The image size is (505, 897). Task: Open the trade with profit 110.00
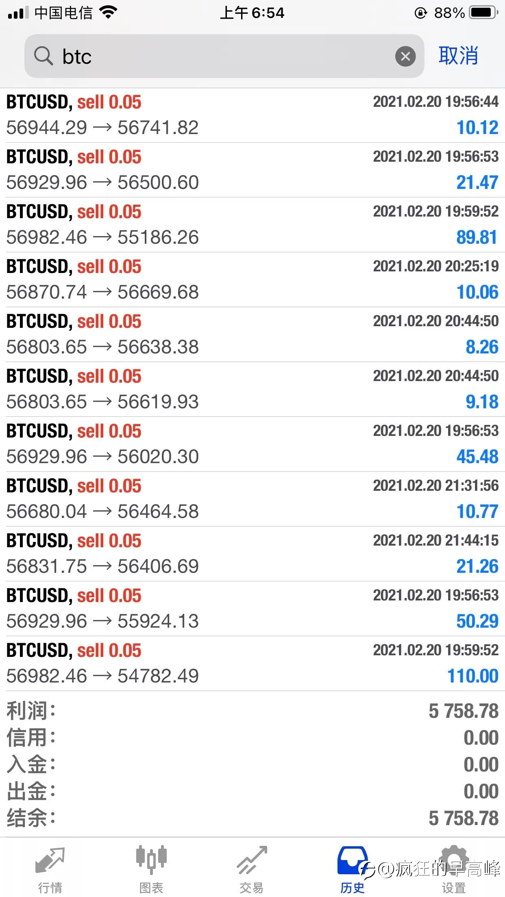(252, 663)
